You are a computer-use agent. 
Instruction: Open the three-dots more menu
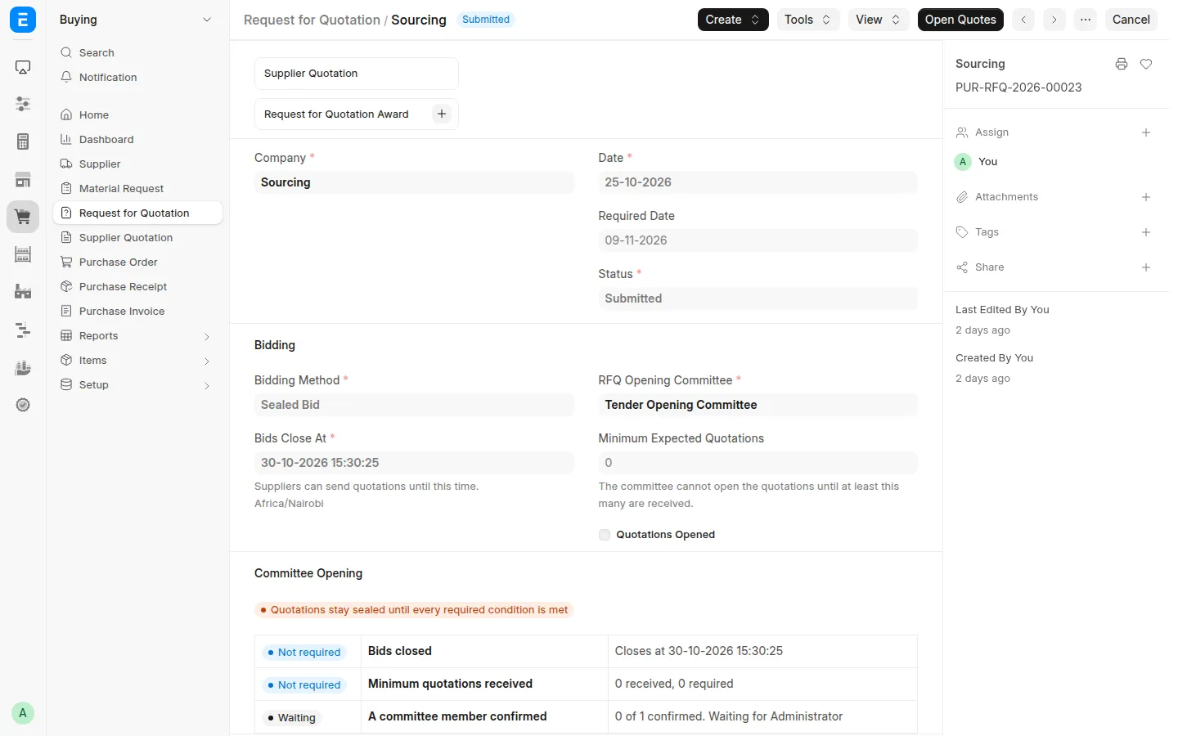coord(1086,20)
